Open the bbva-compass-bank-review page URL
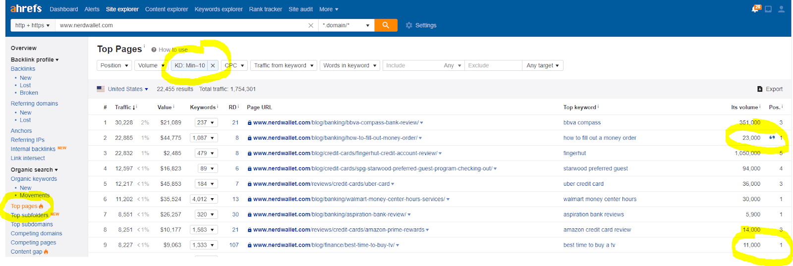The image size is (793, 266). pyautogui.click(x=336, y=122)
